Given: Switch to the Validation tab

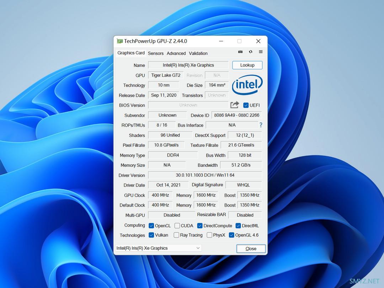Looking at the screenshot, I should [198, 53].
